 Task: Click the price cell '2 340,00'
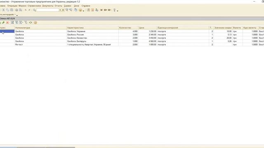[x=148, y=35]
